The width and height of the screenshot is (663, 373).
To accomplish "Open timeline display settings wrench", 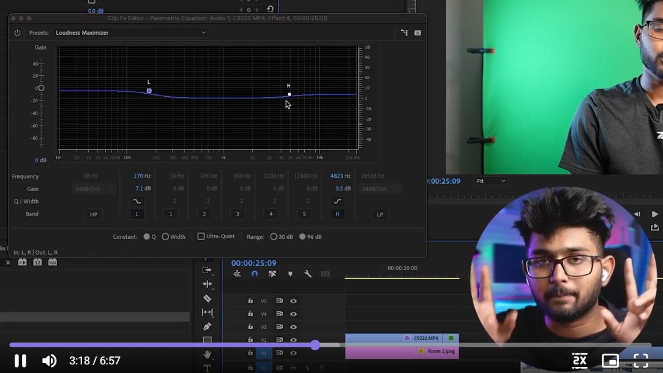I will [x=307, y=274].
